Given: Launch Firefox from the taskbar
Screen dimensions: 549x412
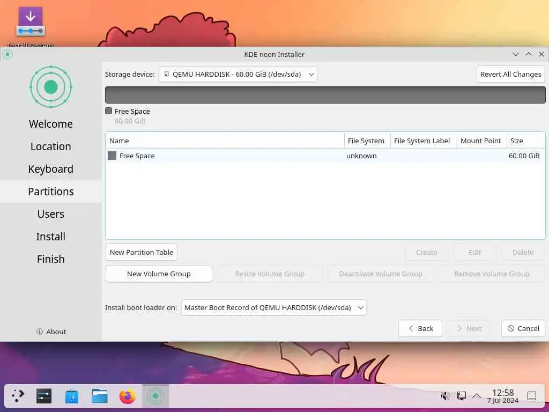Looking at the screenshot, I should pos(128,396).
